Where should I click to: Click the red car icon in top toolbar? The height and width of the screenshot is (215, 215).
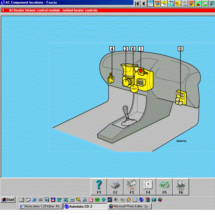point(178,3)
